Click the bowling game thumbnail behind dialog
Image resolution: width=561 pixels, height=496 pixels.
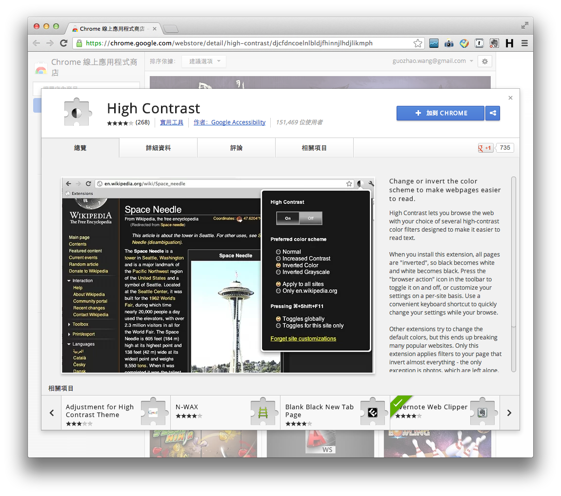[x=438, y=444]
